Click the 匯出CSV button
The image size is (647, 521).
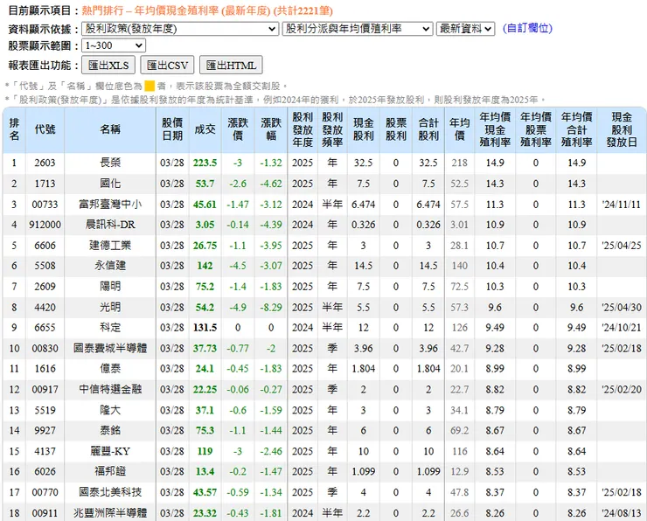167,66
